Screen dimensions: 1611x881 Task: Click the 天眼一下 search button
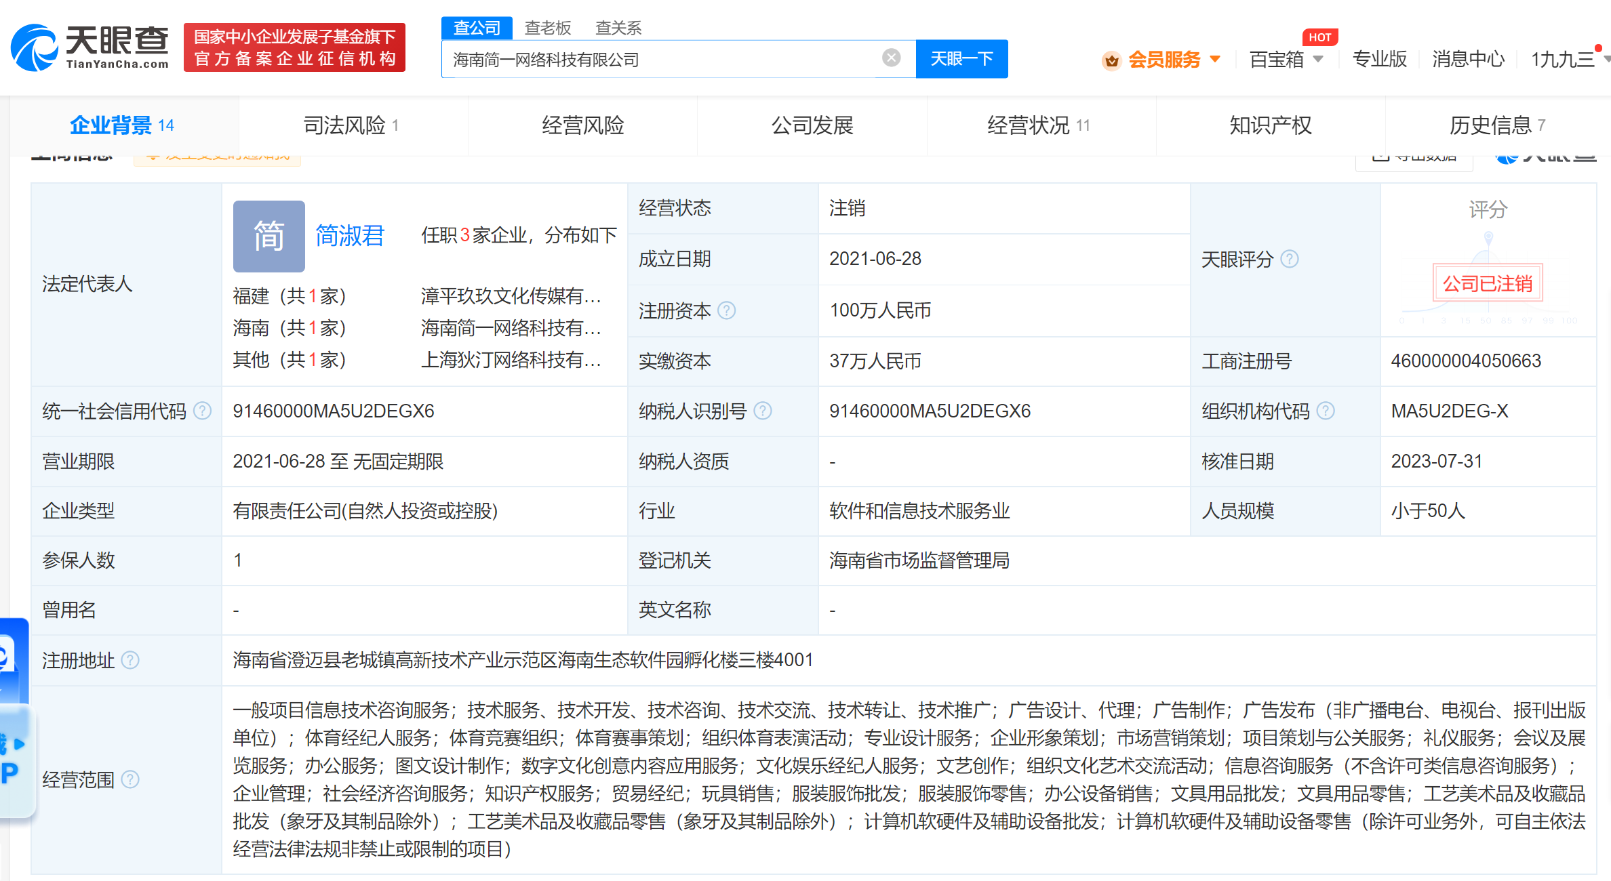961,59
